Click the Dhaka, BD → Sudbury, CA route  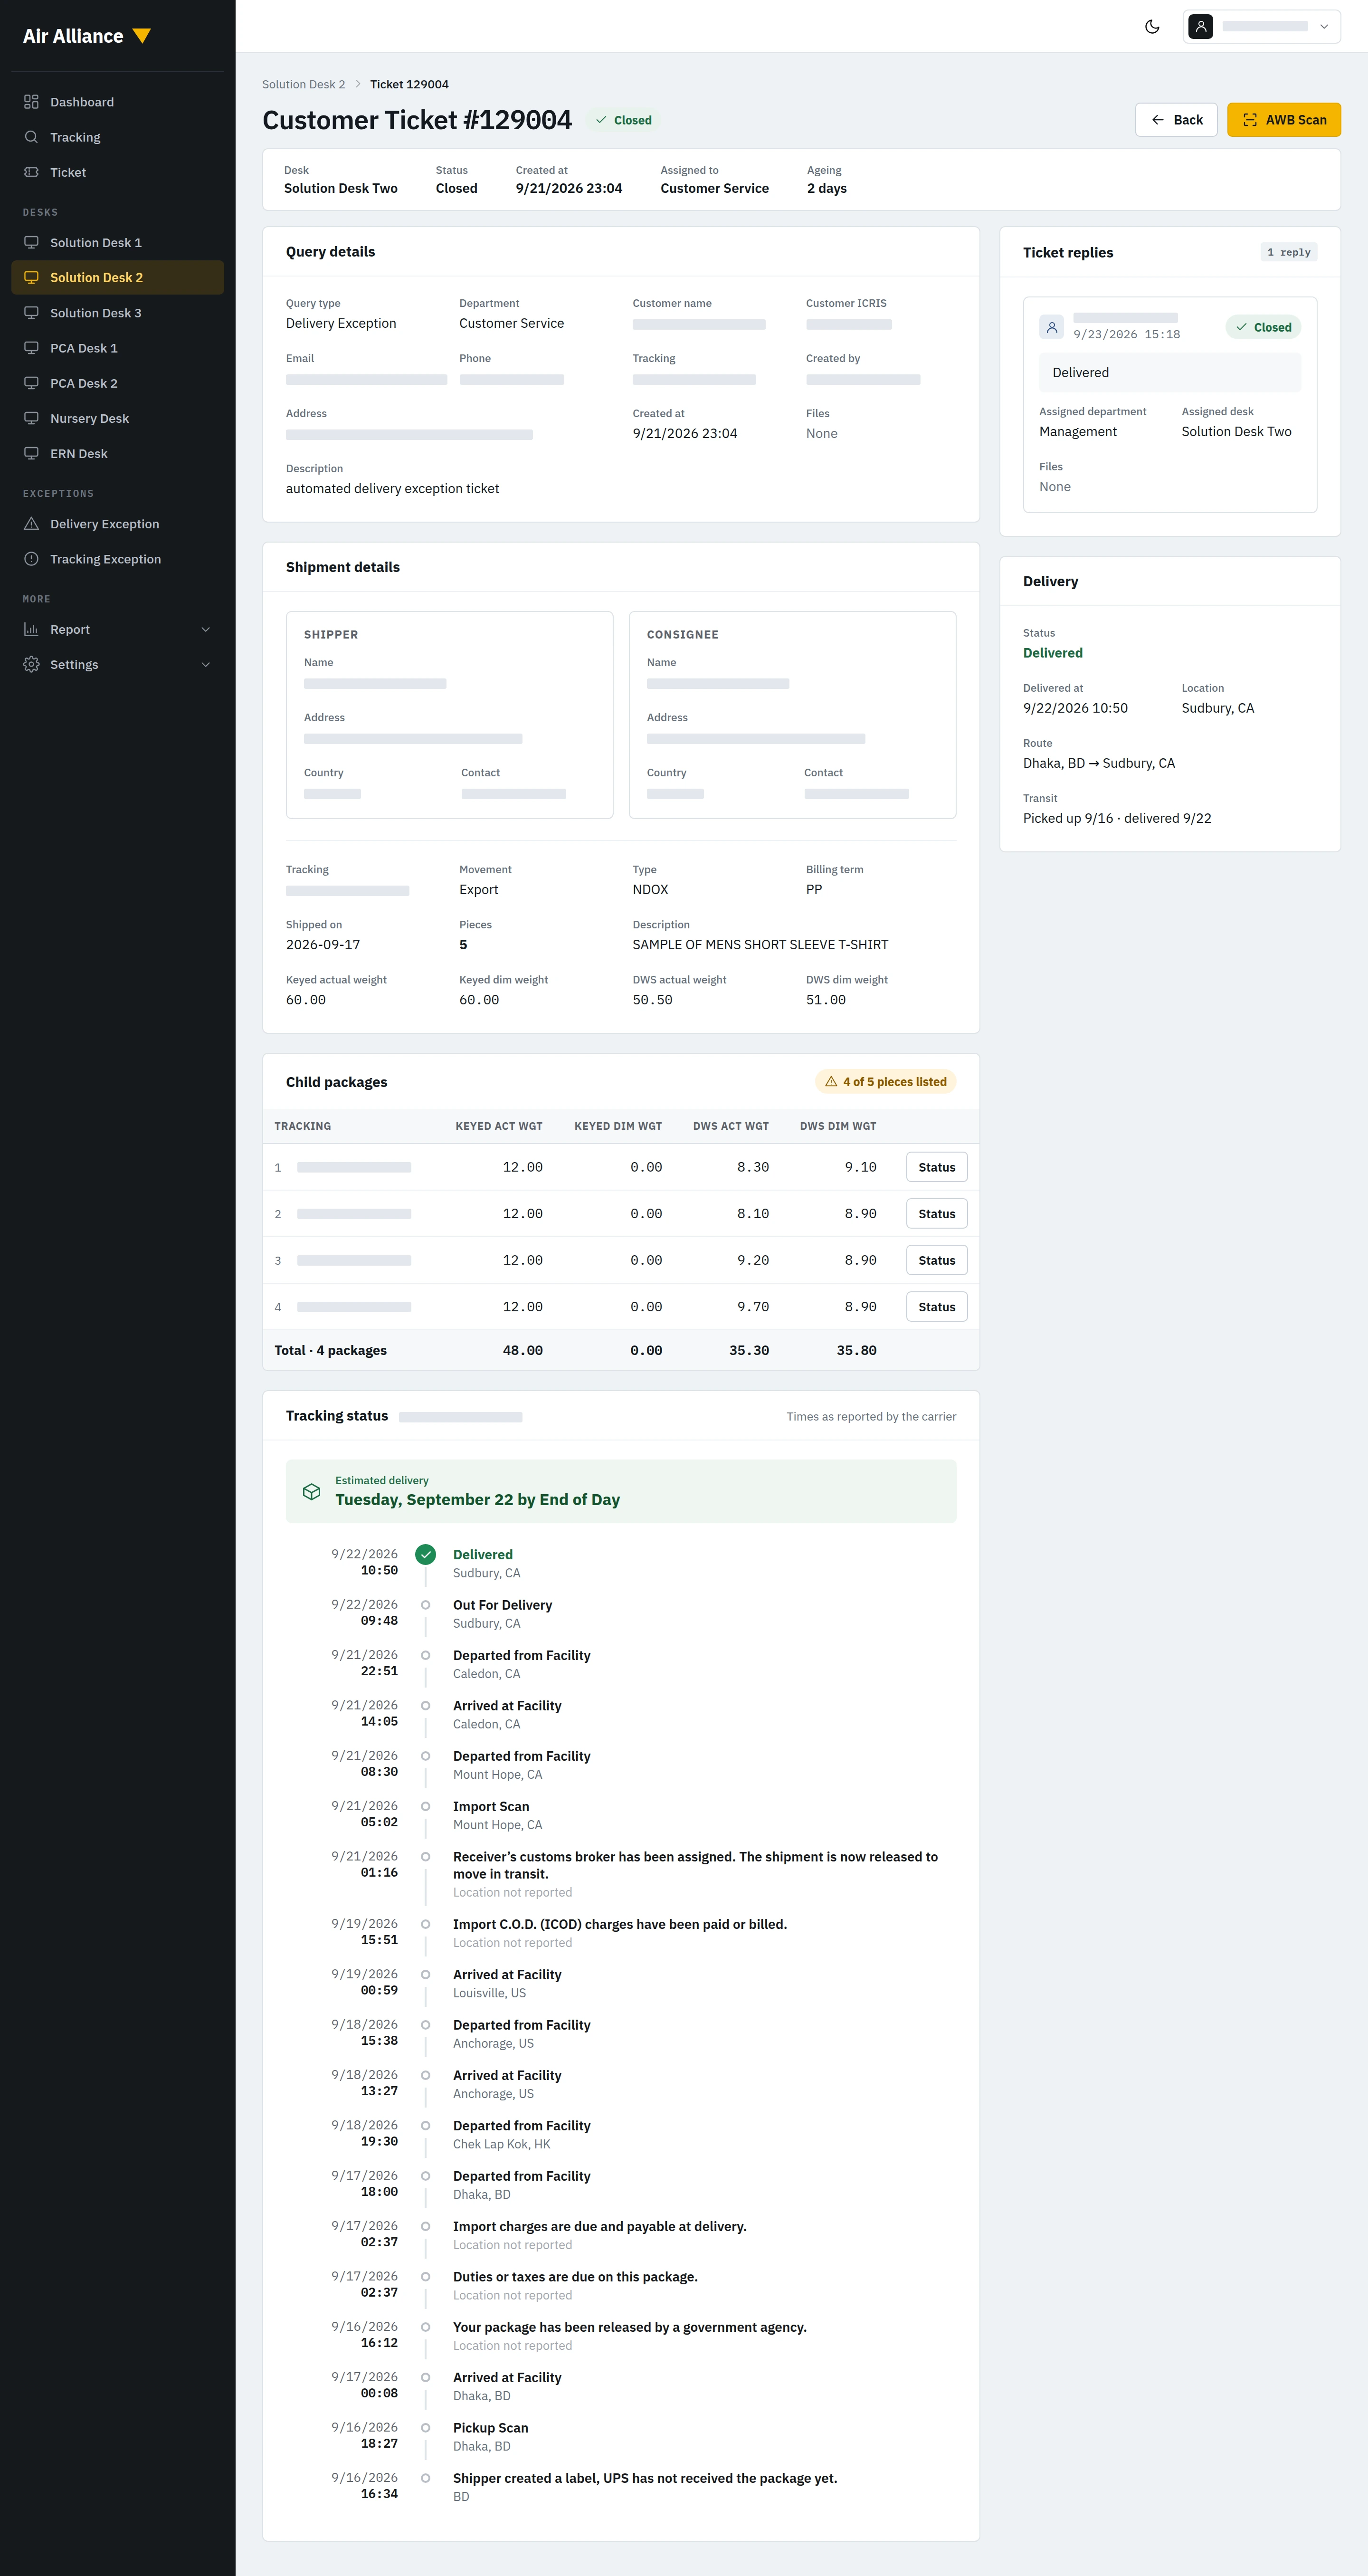pos(1098,763)
